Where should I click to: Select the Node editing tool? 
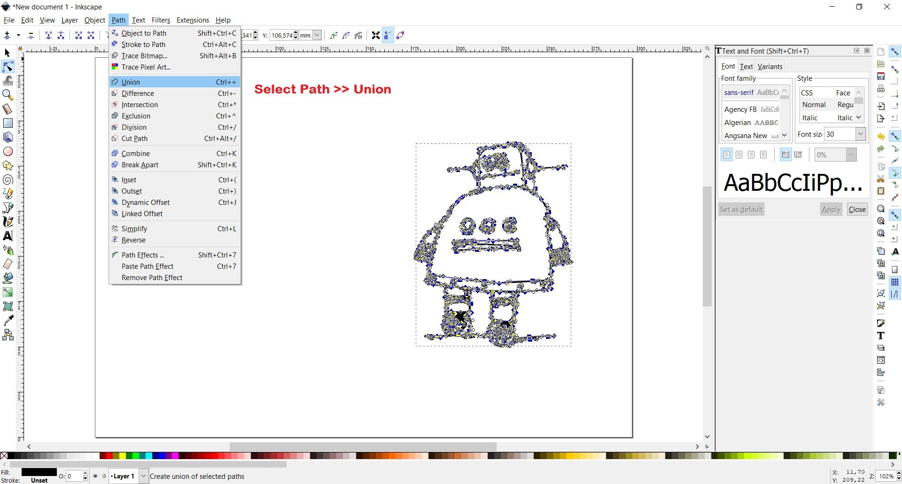[8, 67]
